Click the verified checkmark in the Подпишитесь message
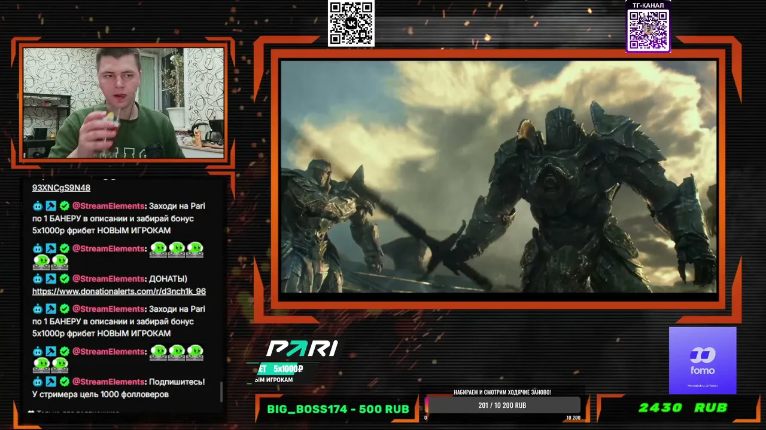This screenshot has height=430, width=766. click(64, 382)
